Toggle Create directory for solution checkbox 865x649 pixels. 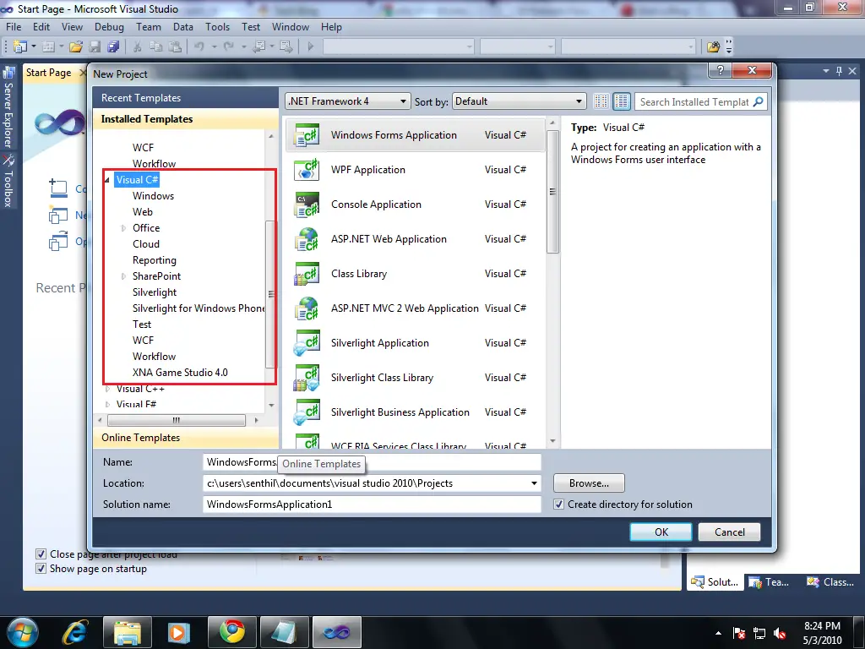(559, 504)
